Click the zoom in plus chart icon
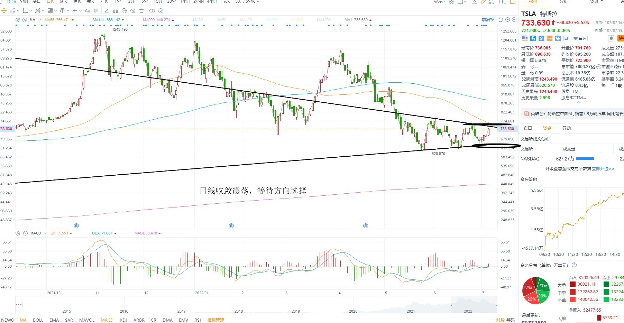Viewport: 624px width, 323px height. [x=514, y=20]
